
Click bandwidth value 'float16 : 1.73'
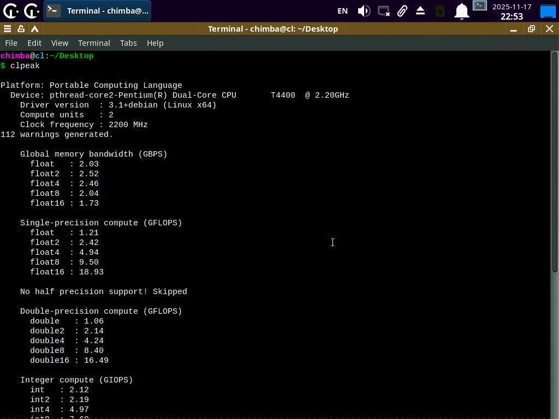(x=64, y=203)
